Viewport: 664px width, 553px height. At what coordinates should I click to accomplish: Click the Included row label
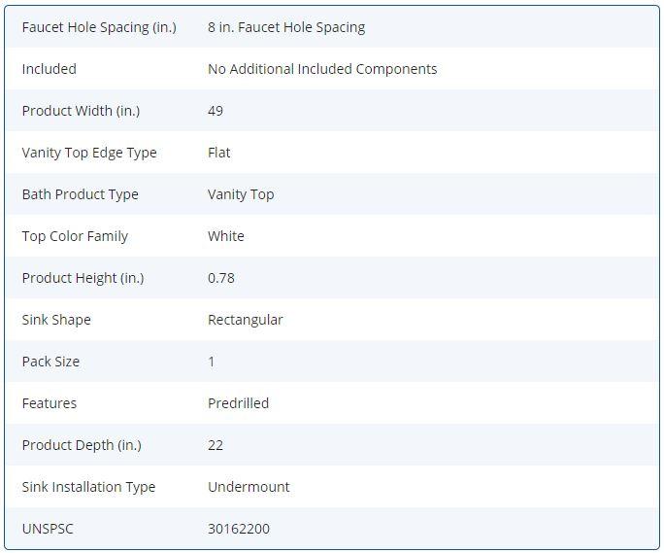pos(49,69)
